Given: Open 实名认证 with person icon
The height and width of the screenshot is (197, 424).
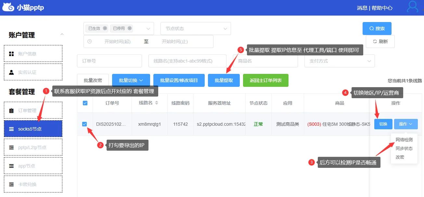Looking at the screenshot, I should [x=33, y=72].
